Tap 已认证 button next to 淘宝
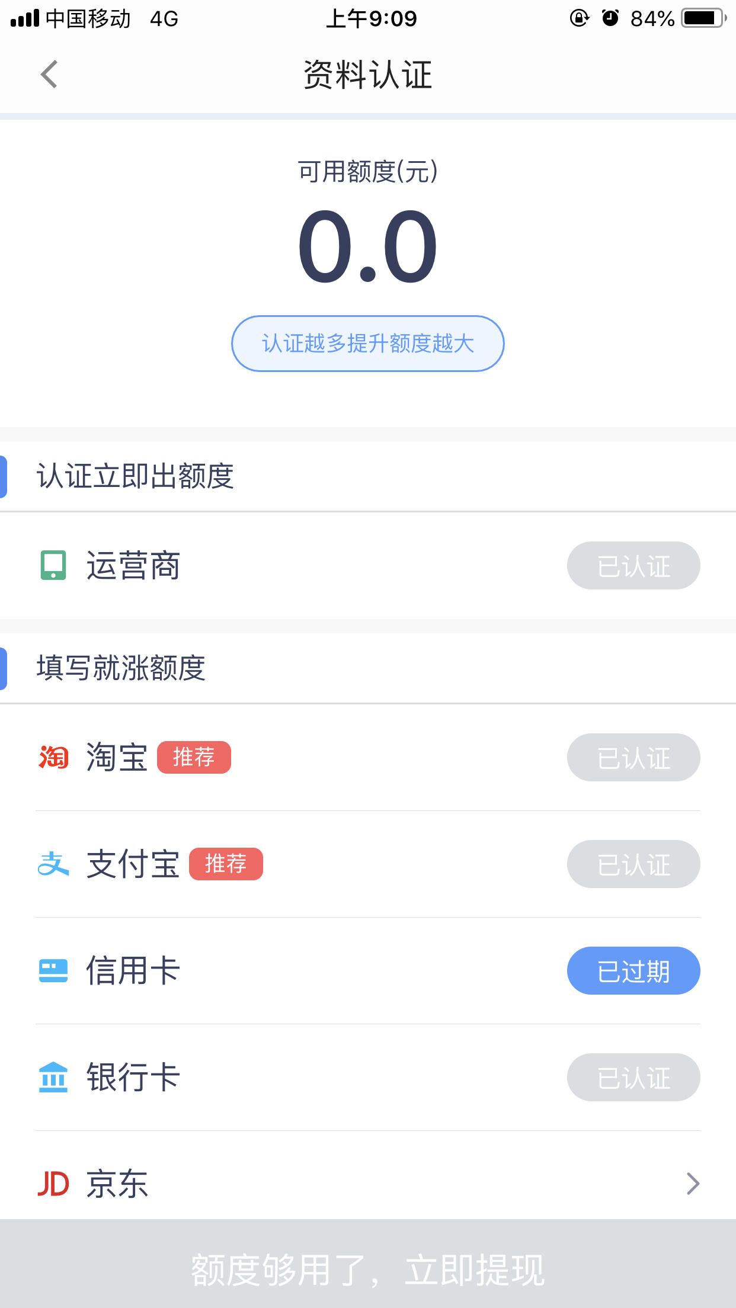 (633, 757)
